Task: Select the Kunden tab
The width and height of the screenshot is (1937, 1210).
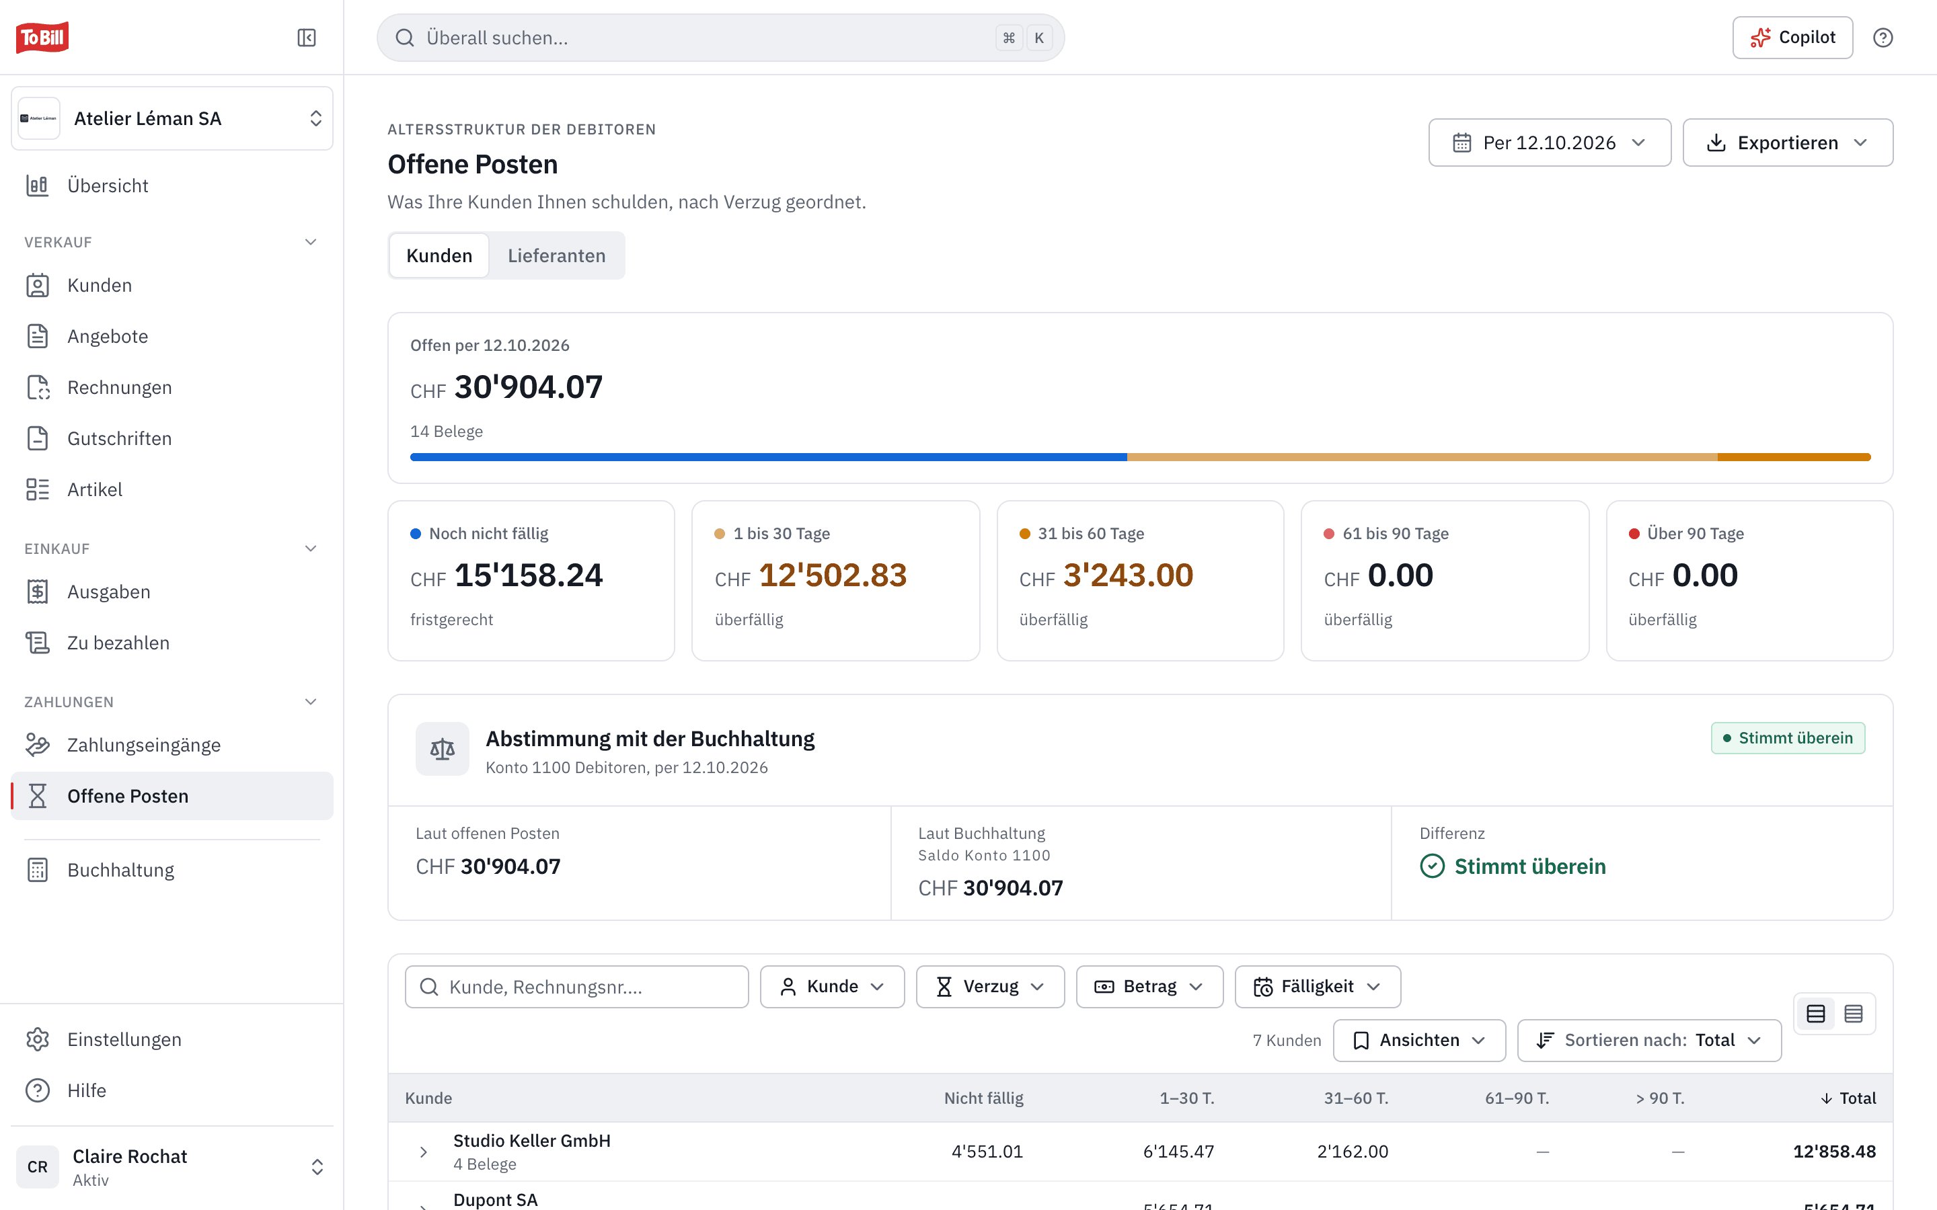Action: [439, 255]
